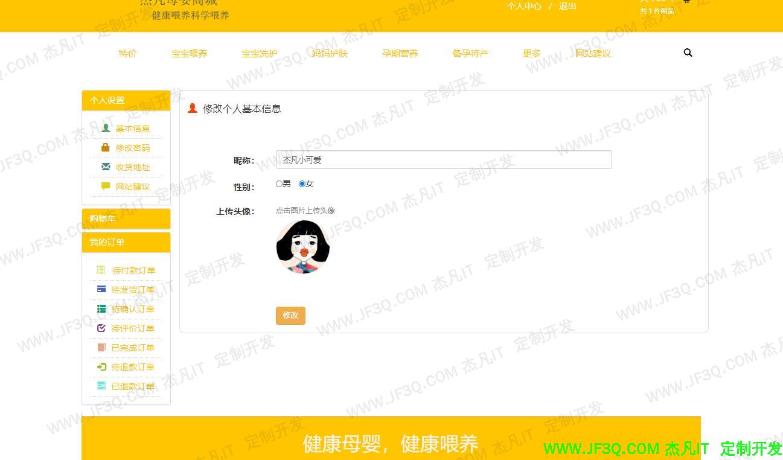Click the arrow icon next to 待退款订单
Viewport: 783px width, 460px height.
tap(101, 366)
